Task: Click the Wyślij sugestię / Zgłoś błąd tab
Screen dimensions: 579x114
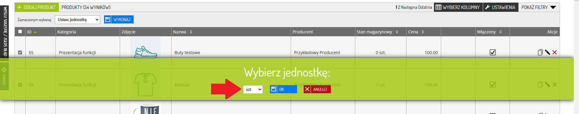Action: pyautogui.click(x=5, y=31)
